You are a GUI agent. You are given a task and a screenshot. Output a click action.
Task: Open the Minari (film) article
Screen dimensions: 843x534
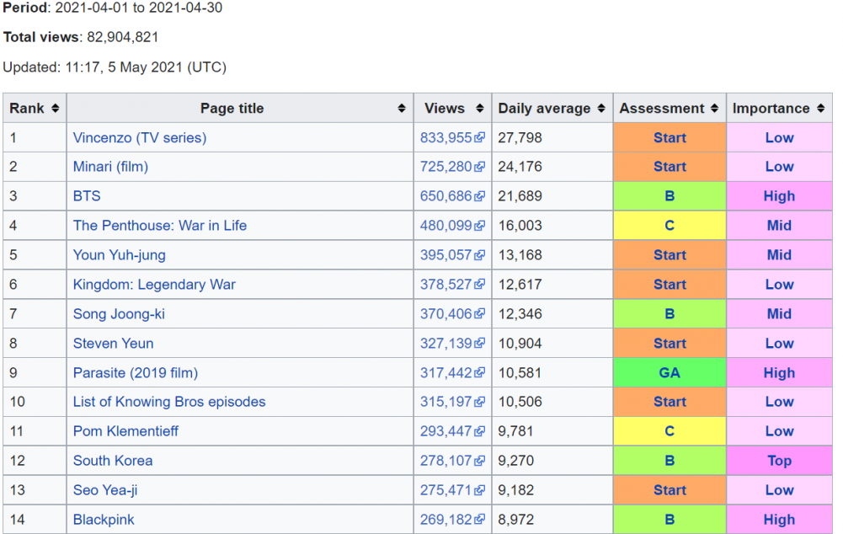point(111,167)
